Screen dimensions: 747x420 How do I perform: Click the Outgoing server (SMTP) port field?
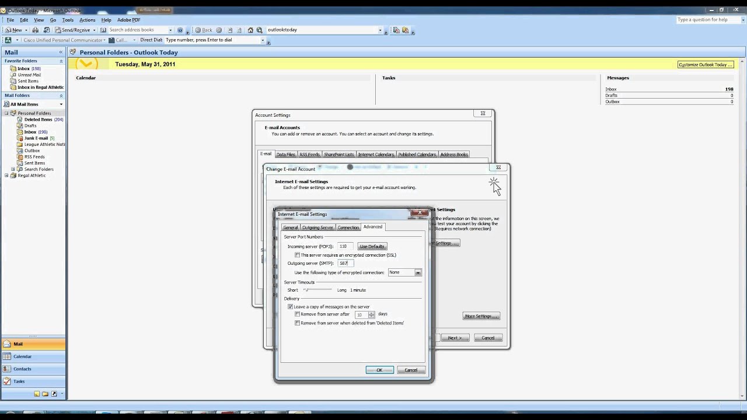click(x=345, y=263)
